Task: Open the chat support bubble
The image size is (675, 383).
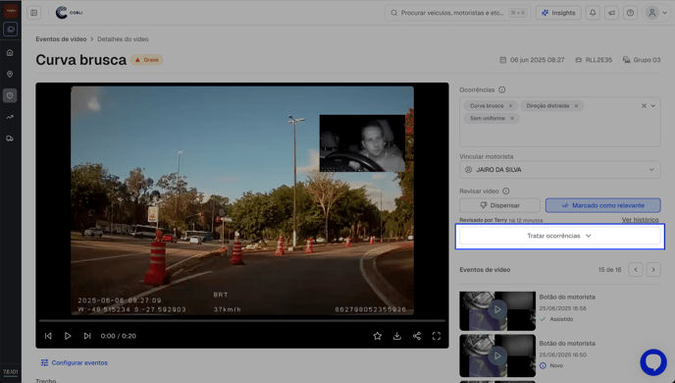Action: click(653, 362)
